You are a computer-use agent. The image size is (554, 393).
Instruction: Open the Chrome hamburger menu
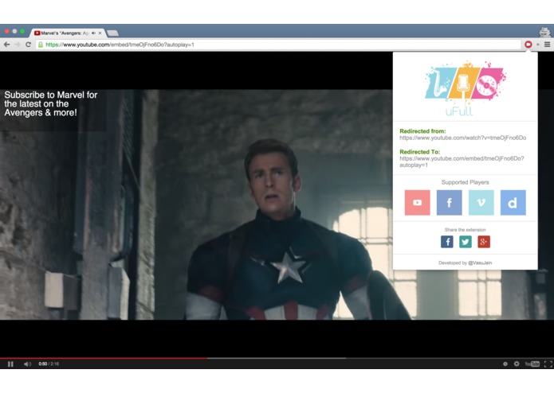point(548,45)
